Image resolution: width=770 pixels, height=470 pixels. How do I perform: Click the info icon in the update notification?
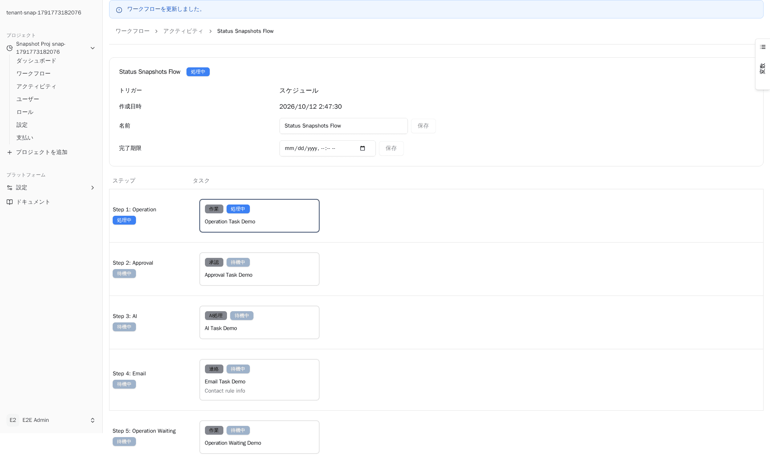click(119, 10)
